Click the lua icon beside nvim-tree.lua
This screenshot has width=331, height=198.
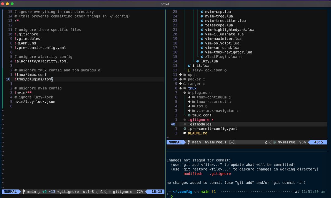(x=202, y=16)
